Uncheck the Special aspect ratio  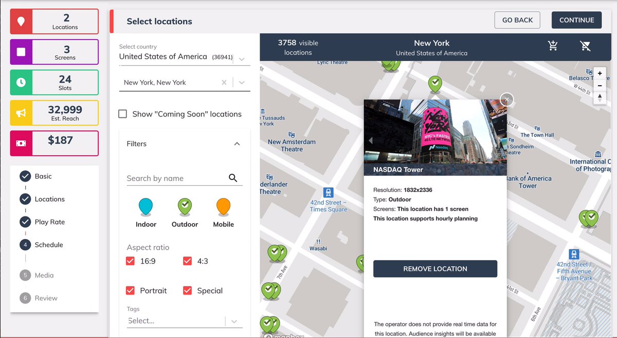[x=187, y=290]
